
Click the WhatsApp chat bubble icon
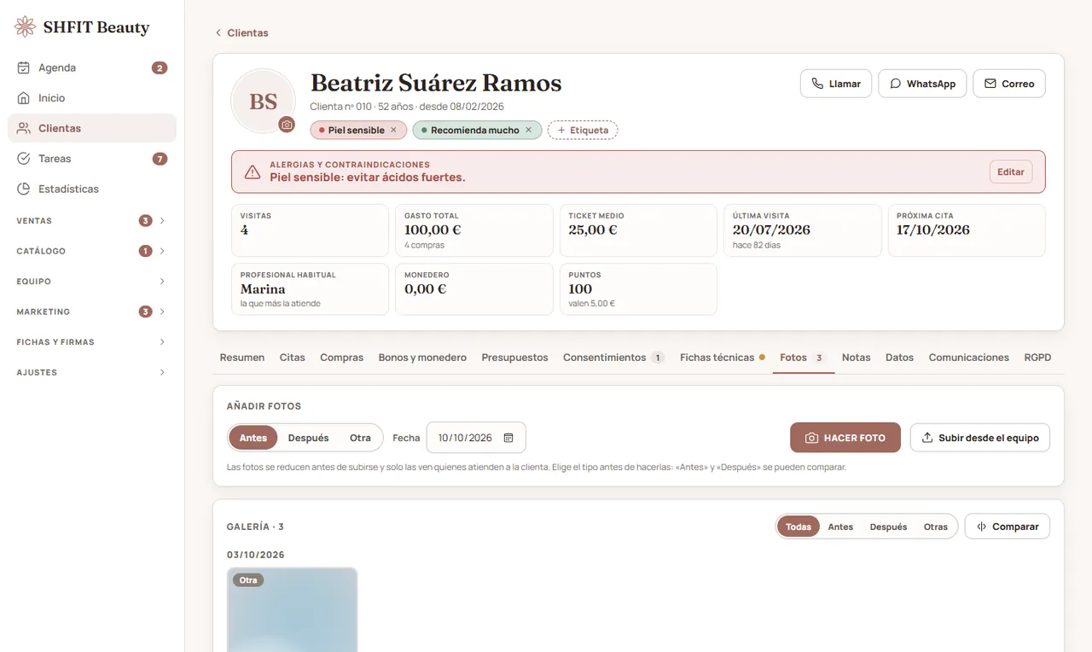point(895,84)
